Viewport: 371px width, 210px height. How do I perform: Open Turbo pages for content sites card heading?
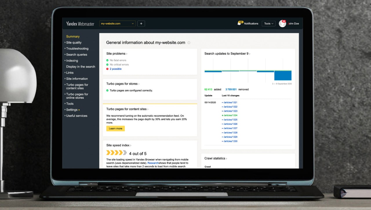point(127,109)
